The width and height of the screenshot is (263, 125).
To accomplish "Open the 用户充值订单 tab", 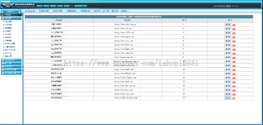I will (30, 11).
